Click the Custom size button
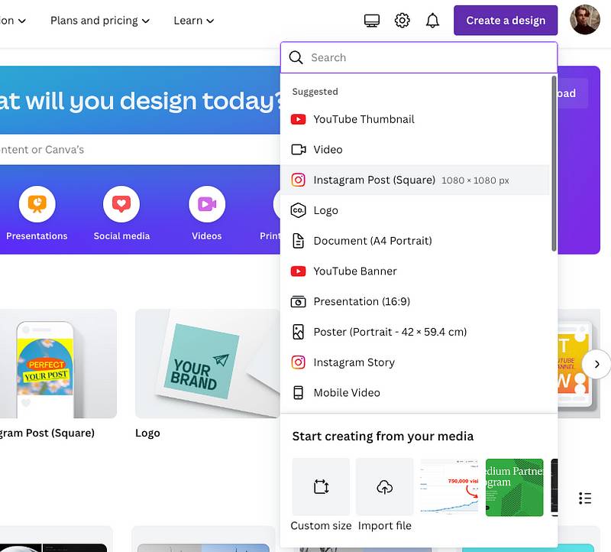The image size is (611, 552). (321, 487)
